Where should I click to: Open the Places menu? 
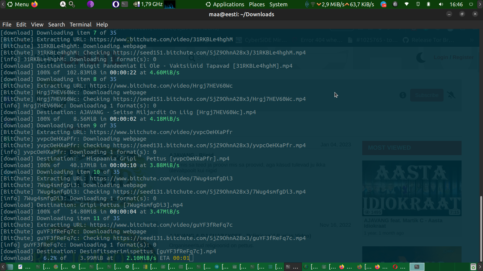click(x=257, y=4)
